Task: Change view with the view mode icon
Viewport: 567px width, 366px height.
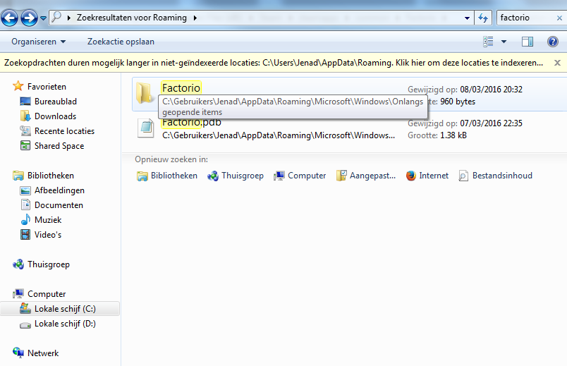Action: (x=488, y=42)
